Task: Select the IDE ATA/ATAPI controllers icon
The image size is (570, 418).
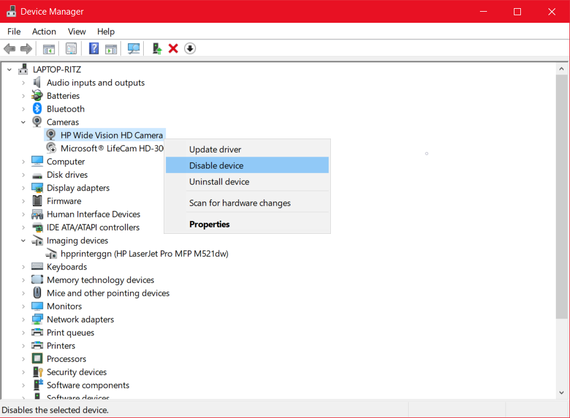Action: coord(37,227)
